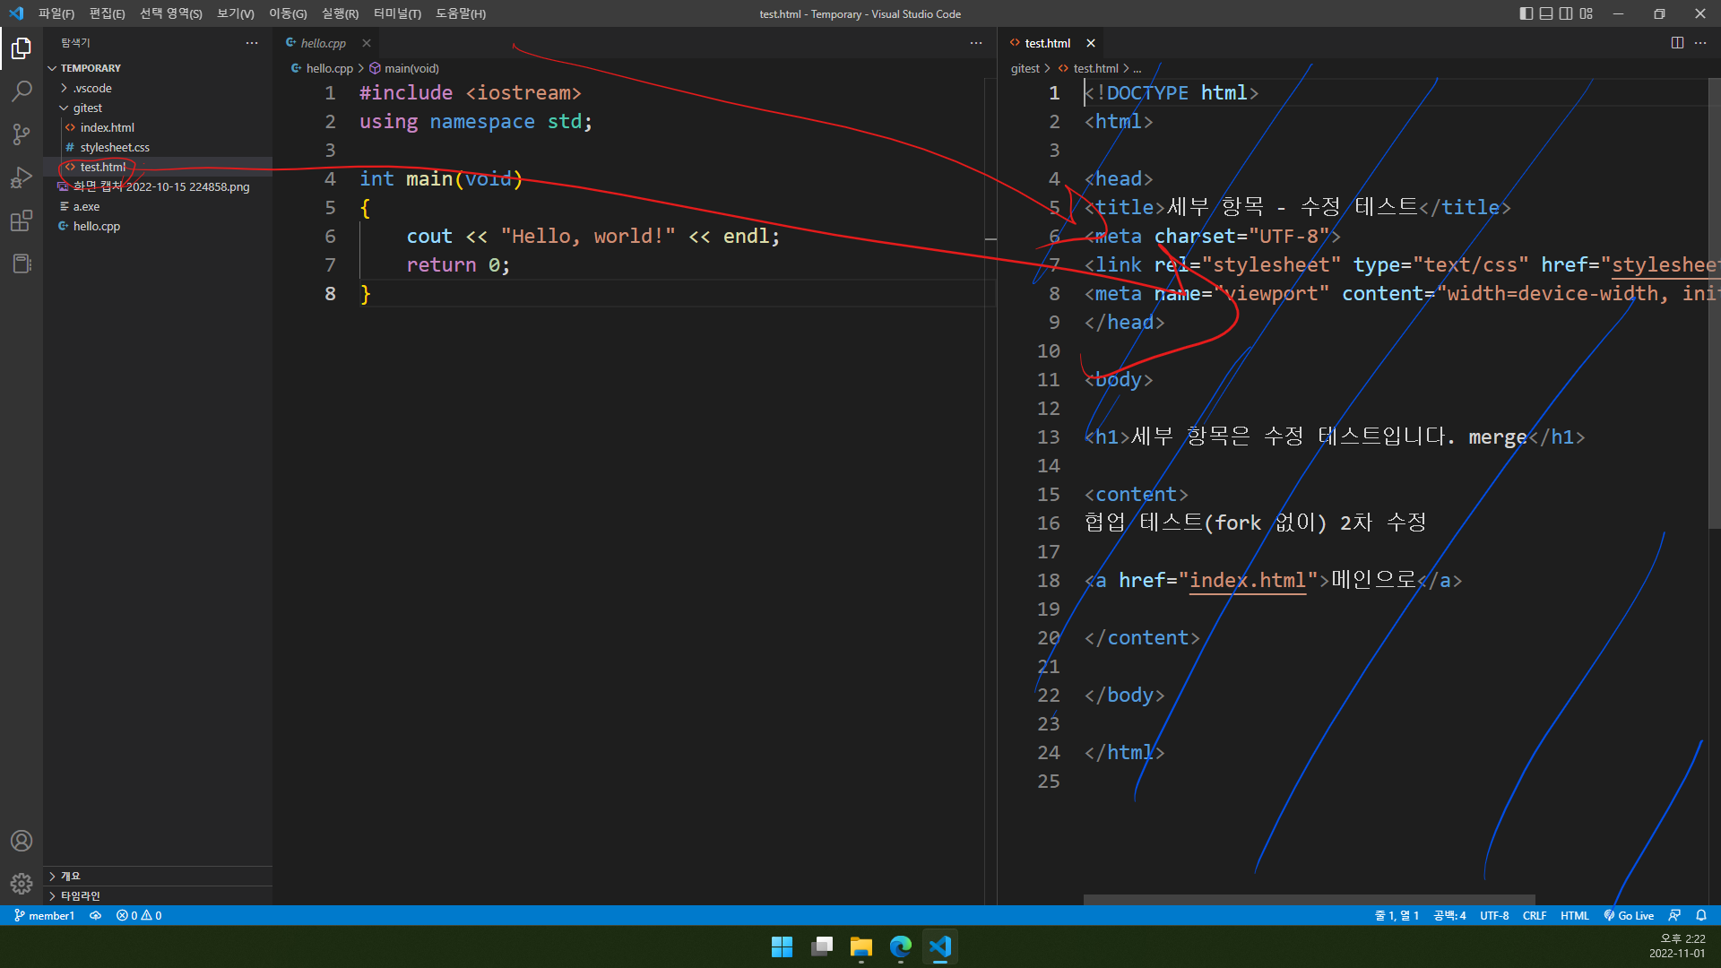Viewport: 1721px width, 968px height.
Task: Expand the 개요 outline section
Action: [158, 876]
